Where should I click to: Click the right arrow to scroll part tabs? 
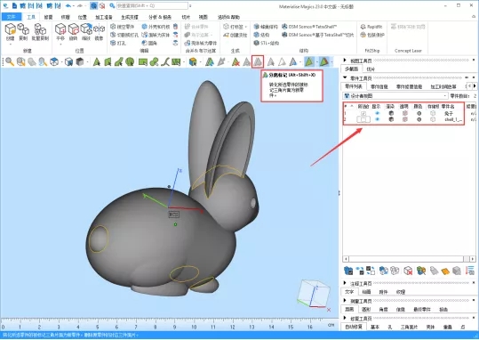coord(475,86)
